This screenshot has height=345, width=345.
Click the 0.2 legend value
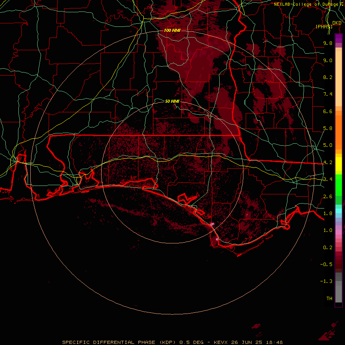tap(328, 248)
